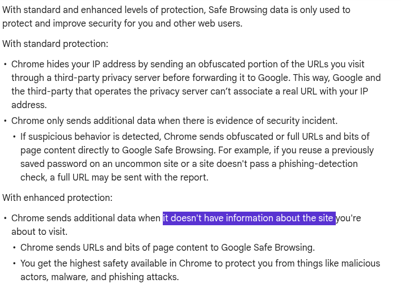Screen dimensions: 401x292
Task: Click the "obfuscated portion of the URLs" phrase
Action: pos(263,64)
